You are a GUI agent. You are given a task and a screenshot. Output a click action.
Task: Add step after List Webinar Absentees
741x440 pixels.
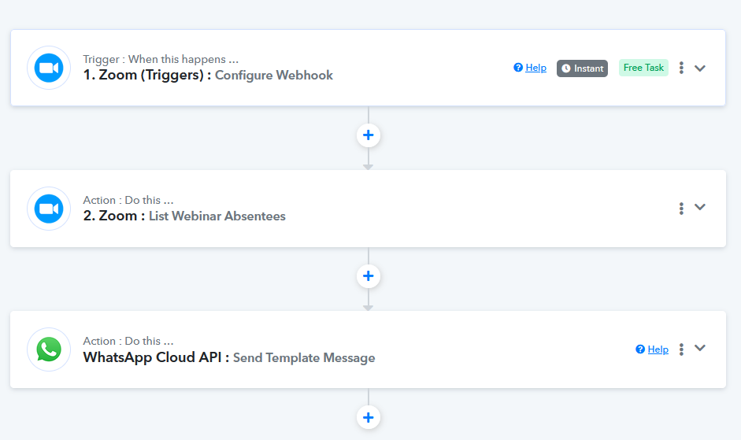(x=368, y=276)
